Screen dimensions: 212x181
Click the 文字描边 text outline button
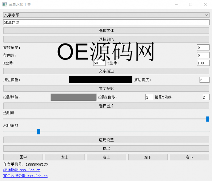(x=106, y=71)
